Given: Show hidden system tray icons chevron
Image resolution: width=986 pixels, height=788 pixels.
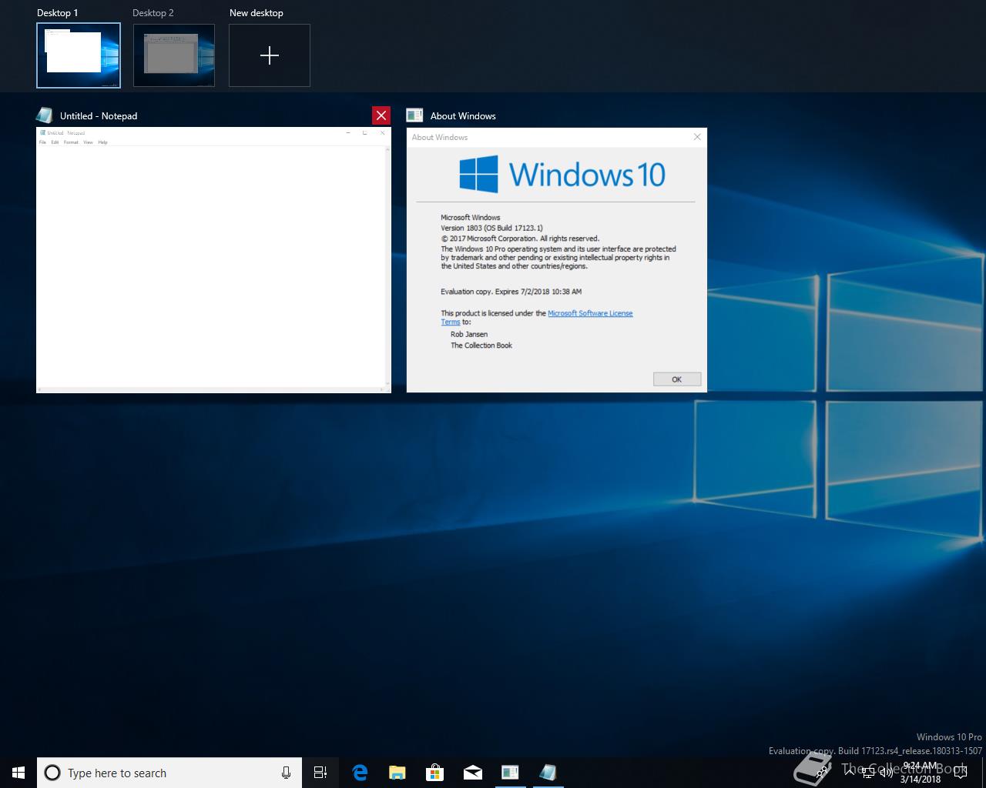Looking at the screenshot, I should pyautogui.click(x=850, y=772).
